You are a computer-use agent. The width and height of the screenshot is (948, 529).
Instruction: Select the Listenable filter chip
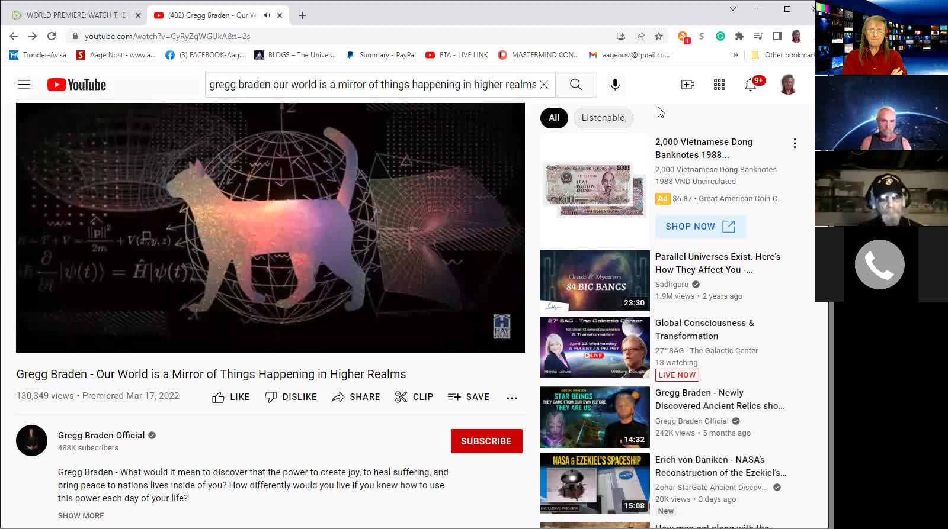[x=603, y=118]
